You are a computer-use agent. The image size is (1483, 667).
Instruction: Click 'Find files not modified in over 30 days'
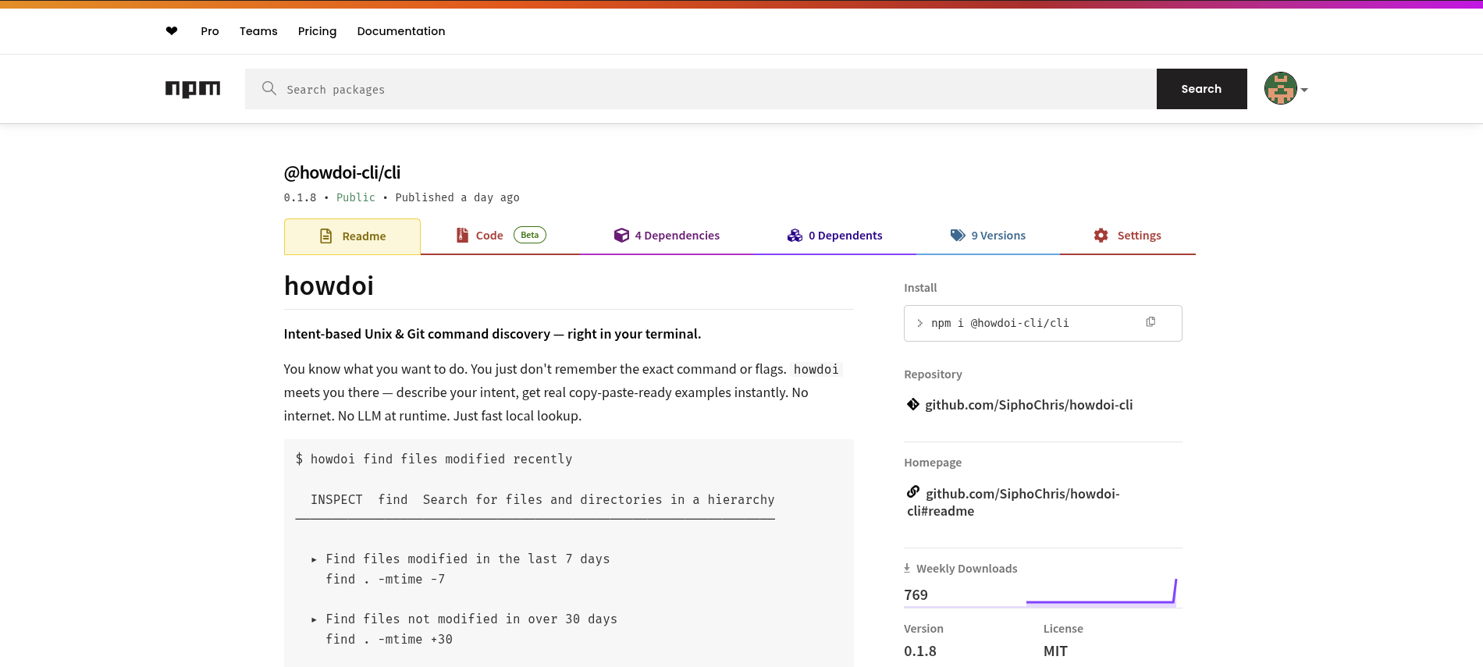(x=471, y=619)
